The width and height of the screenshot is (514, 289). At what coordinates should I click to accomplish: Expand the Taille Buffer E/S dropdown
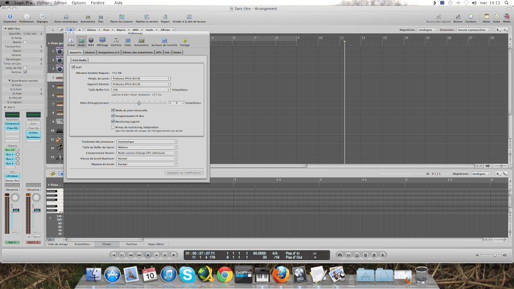pyautogui.click(x=141, y=90)
